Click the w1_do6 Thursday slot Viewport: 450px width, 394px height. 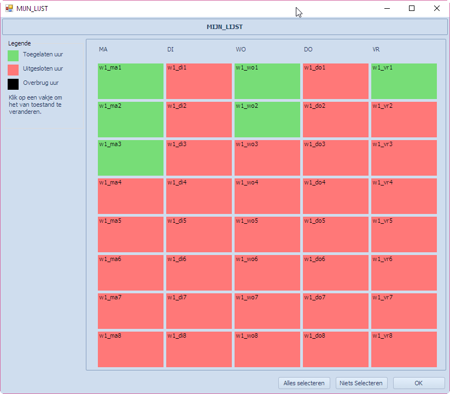336,273
